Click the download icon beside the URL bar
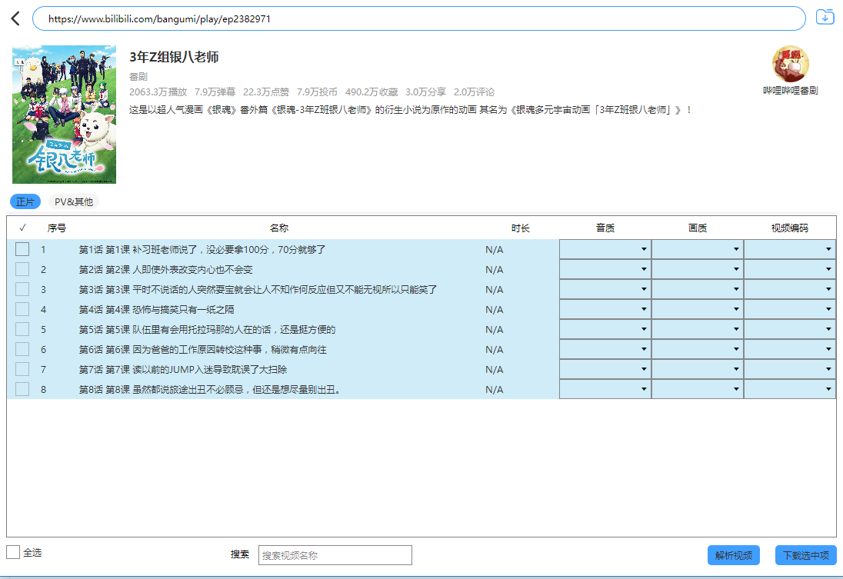 825,17
